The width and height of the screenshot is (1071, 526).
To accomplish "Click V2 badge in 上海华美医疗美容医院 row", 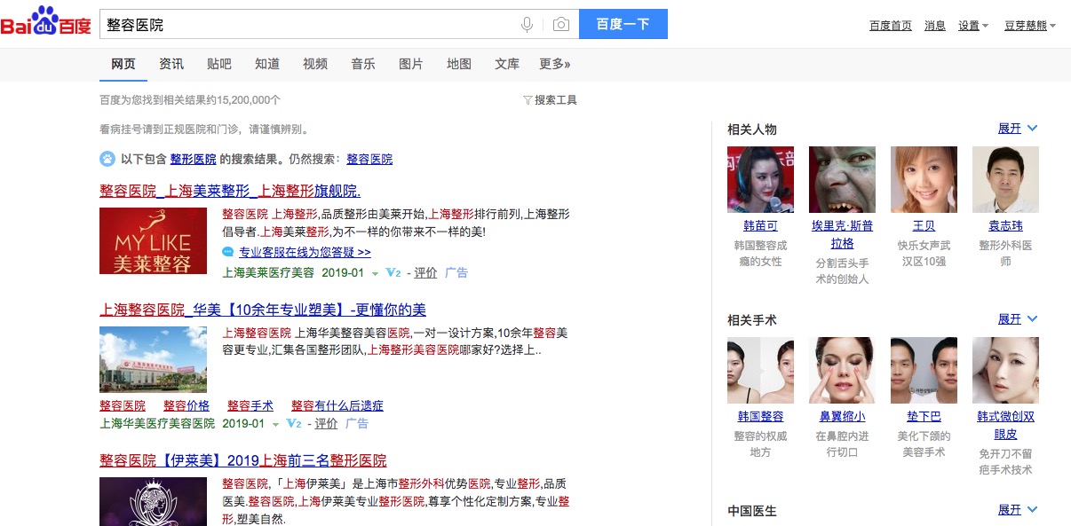I will 294,424.
